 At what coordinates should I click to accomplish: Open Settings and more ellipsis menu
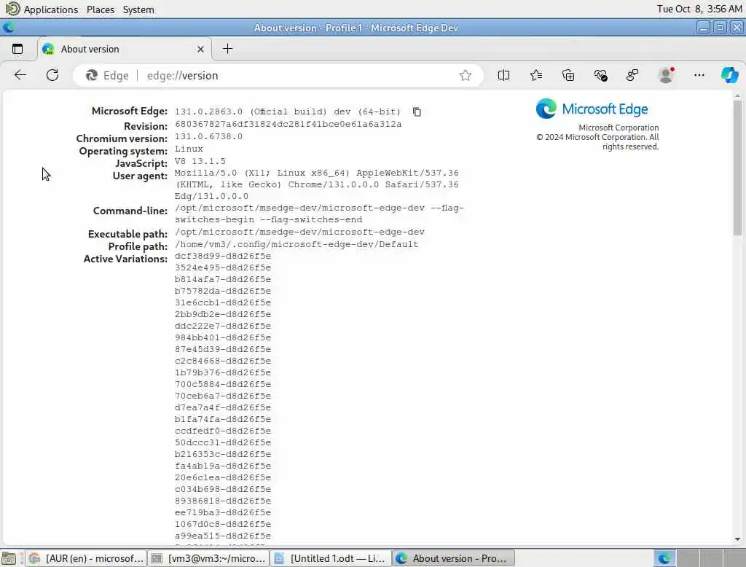(x=699, y=75)
